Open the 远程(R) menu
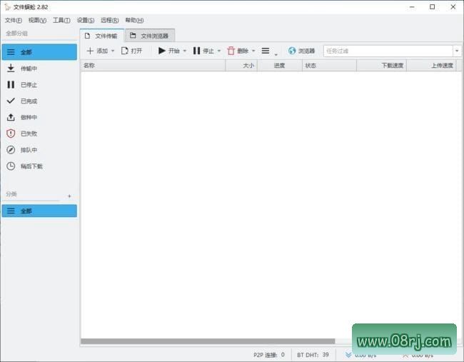Screen dimensions: 464x362 (109, 20)
